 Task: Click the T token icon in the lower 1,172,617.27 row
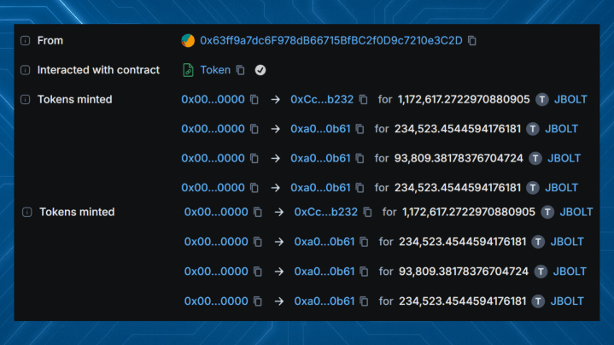point(547,213)
